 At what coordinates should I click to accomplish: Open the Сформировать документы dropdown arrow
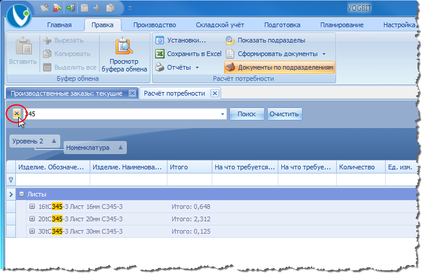(x=324, y=54)
